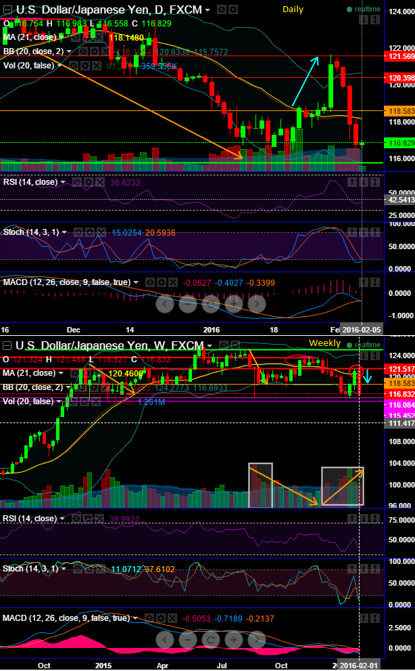Toggle visibility of daily BB indicator
Image resolution: width=415 pixels, height=671 pixels.
[83, 51]
